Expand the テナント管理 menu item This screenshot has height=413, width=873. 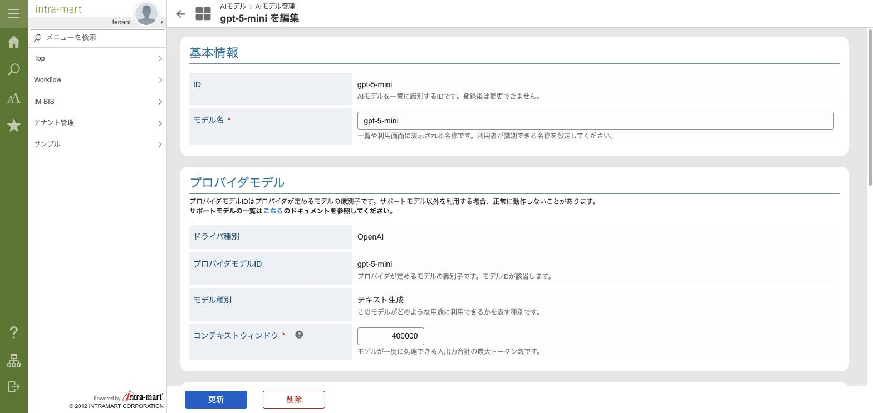point(97,123)
